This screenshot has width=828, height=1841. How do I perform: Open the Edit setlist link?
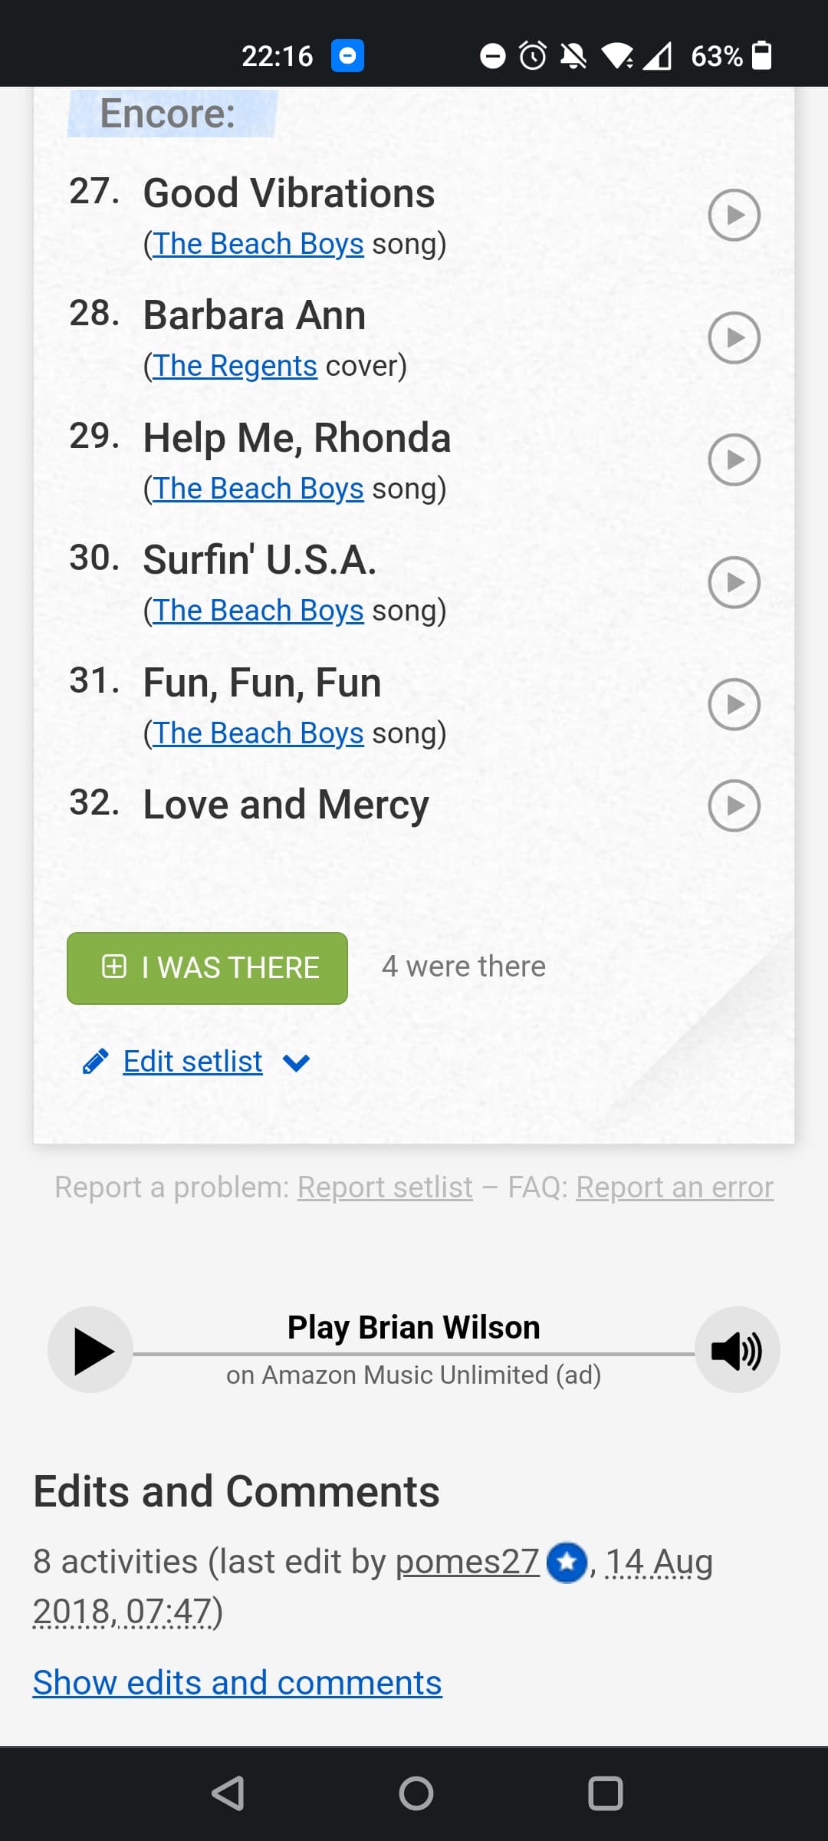click(x=192, y=1062)
